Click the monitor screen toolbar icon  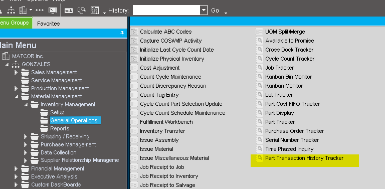tap(53, 10)
